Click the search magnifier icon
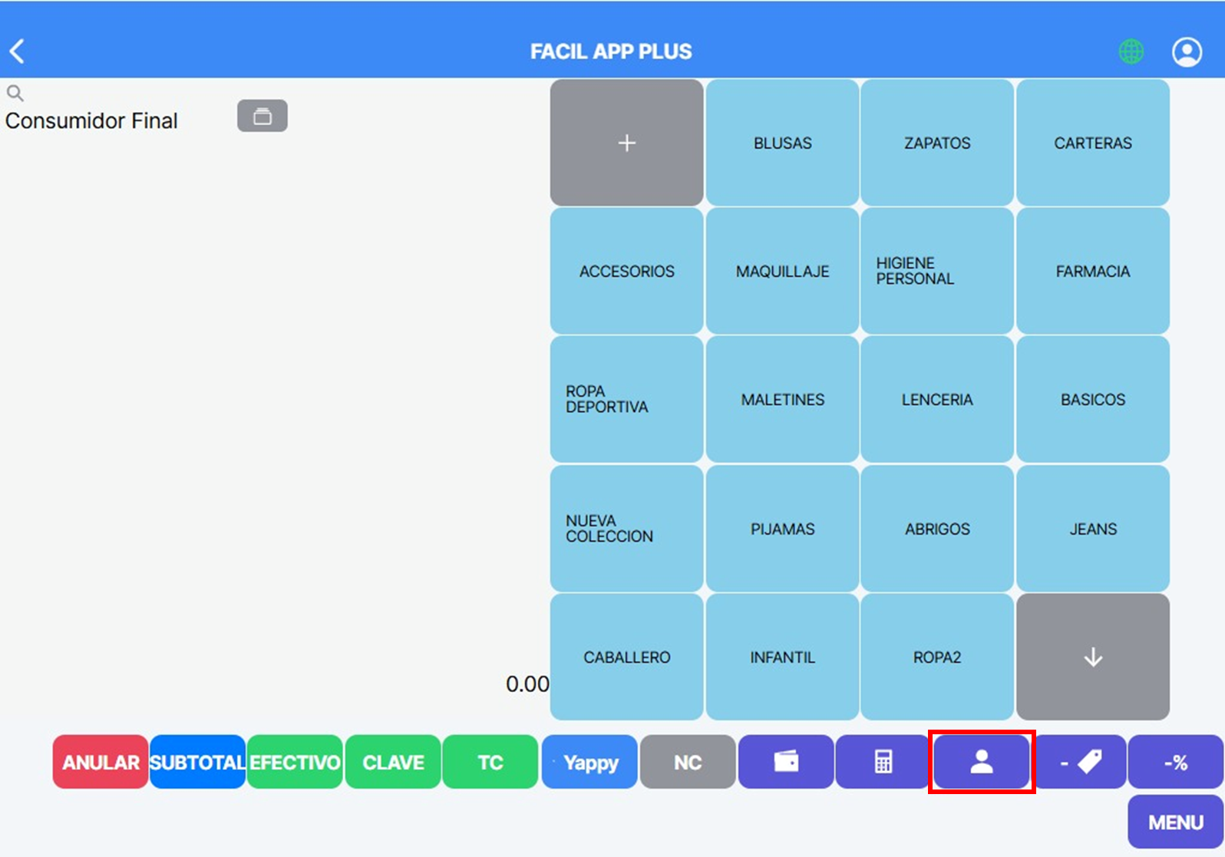Image resolution: width=1225 pixels, height=857 pixels. 15,94
